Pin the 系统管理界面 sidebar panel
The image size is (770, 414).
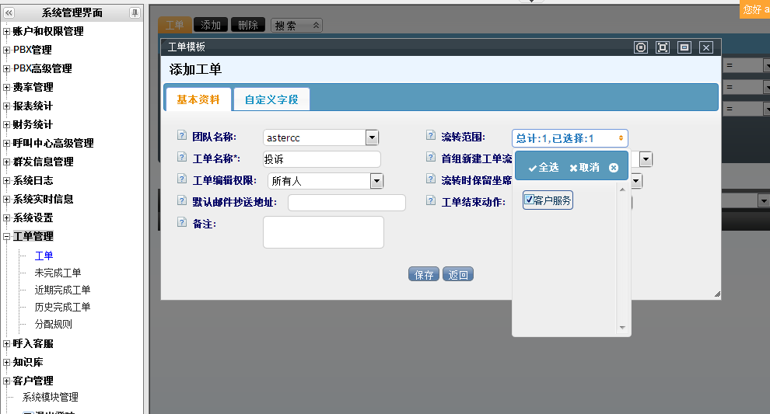pos(135,12)
